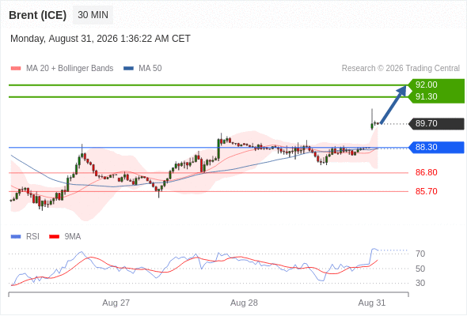This screenshot has height=316, width=467.
Task: Select the 92.00 green resistance label
Action: [x=426, y=85]
